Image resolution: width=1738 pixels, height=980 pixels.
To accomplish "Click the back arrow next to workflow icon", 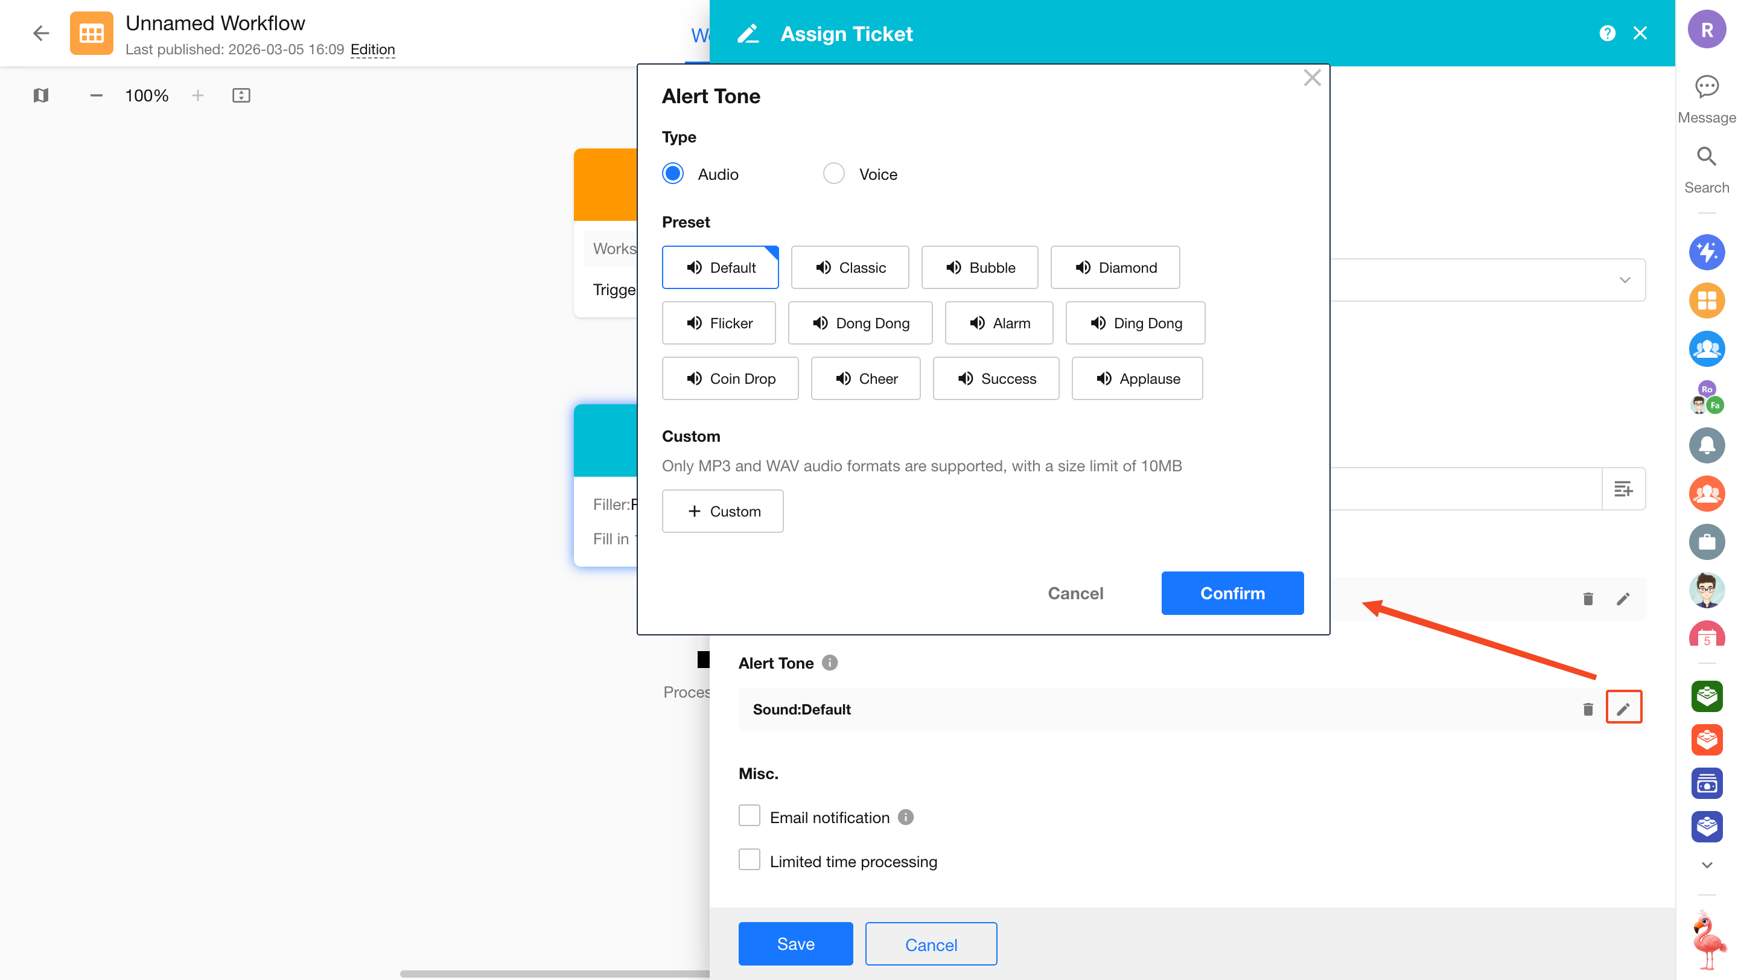I will (x=41, y=33).
